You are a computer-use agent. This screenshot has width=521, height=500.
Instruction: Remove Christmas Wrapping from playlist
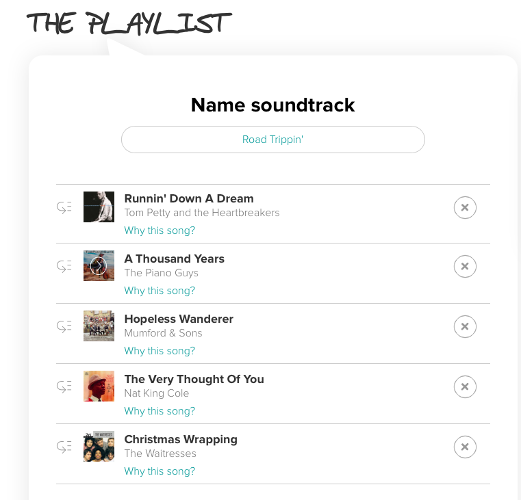[x=465, y=447]
